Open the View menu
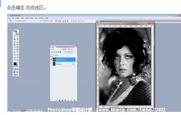 [36, 18]
